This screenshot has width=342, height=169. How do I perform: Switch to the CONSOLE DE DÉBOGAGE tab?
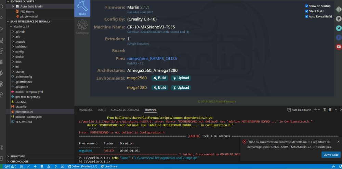point(125,110)
